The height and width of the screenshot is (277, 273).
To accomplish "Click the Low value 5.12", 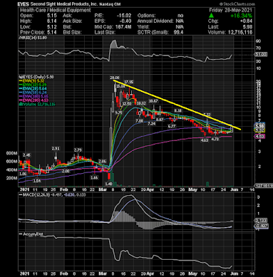I will coord(51,26).
